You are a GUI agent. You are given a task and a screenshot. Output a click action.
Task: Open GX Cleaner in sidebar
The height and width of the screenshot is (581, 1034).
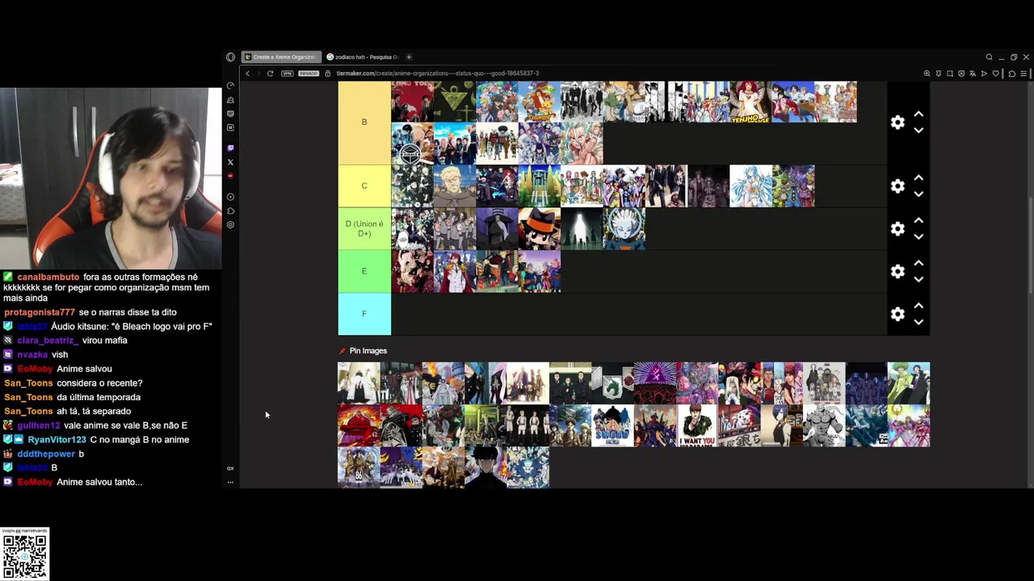(x=230, y=100)
